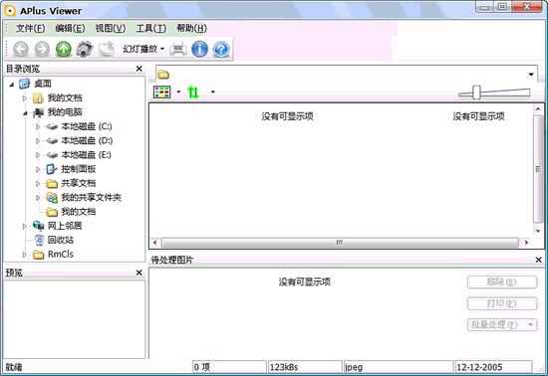
Task: Select the 网上邻居 network icon
Action: pos(38,226)
